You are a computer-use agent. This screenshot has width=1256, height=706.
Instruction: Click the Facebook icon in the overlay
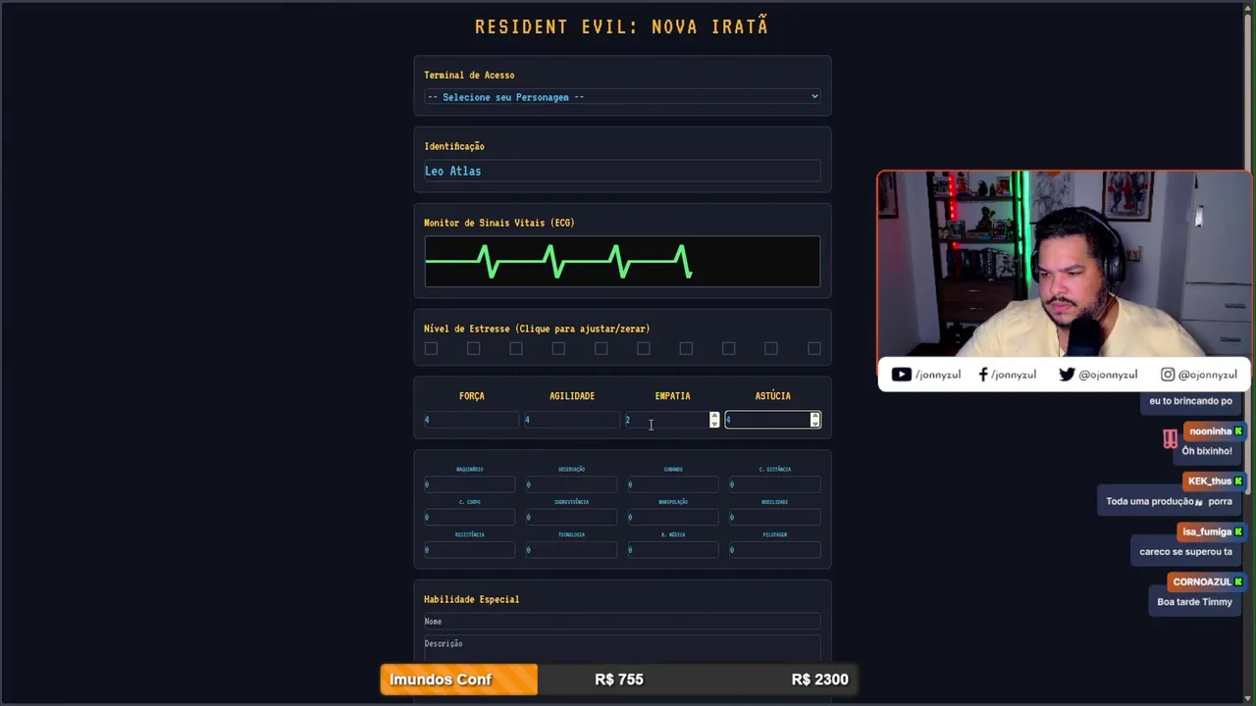point(983,374)
